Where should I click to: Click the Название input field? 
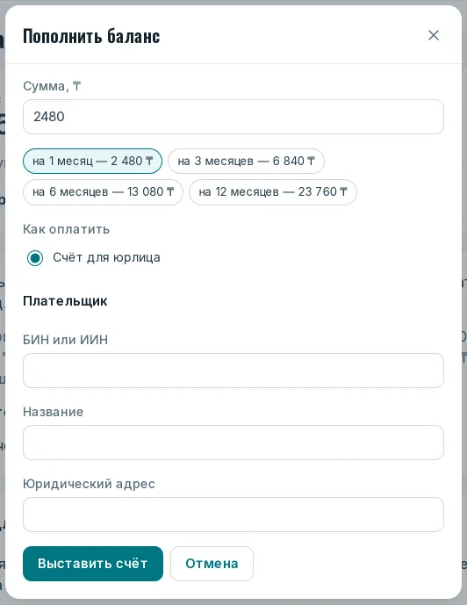(x=233, y=443)
